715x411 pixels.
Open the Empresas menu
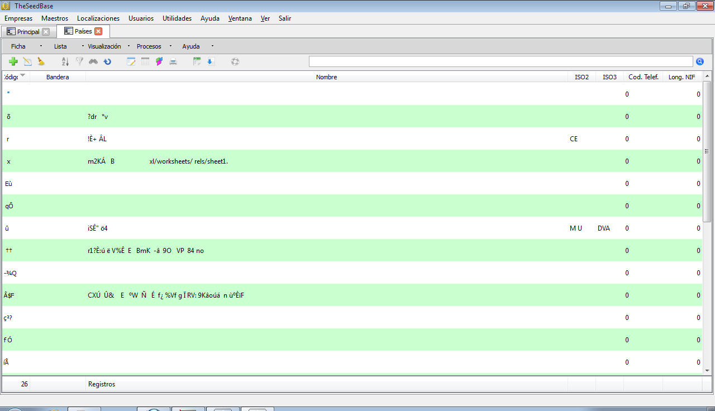click(18, 18)
